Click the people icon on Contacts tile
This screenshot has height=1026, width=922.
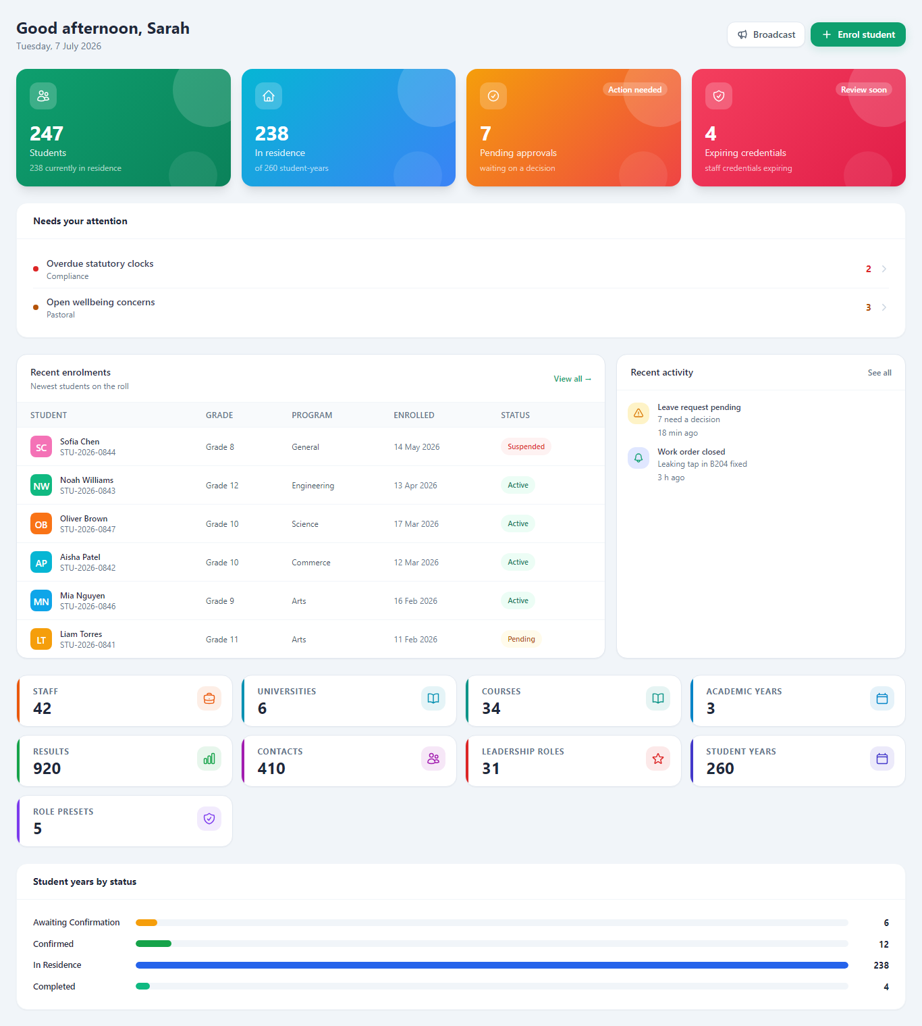pyautogui.click(x=433, y=759)
